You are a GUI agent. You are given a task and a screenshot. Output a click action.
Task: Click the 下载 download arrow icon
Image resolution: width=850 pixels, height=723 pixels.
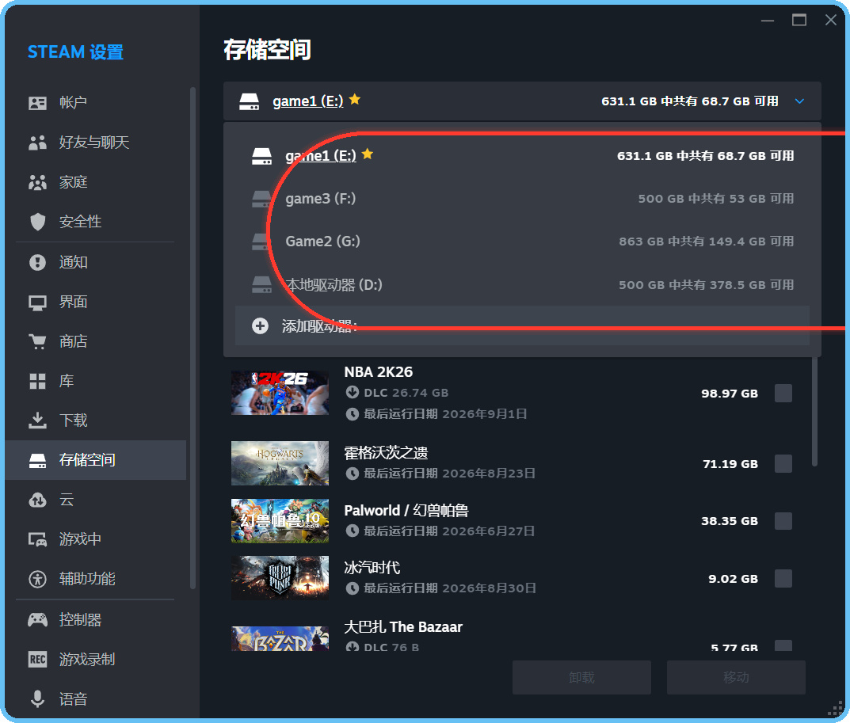coord(37,420)
